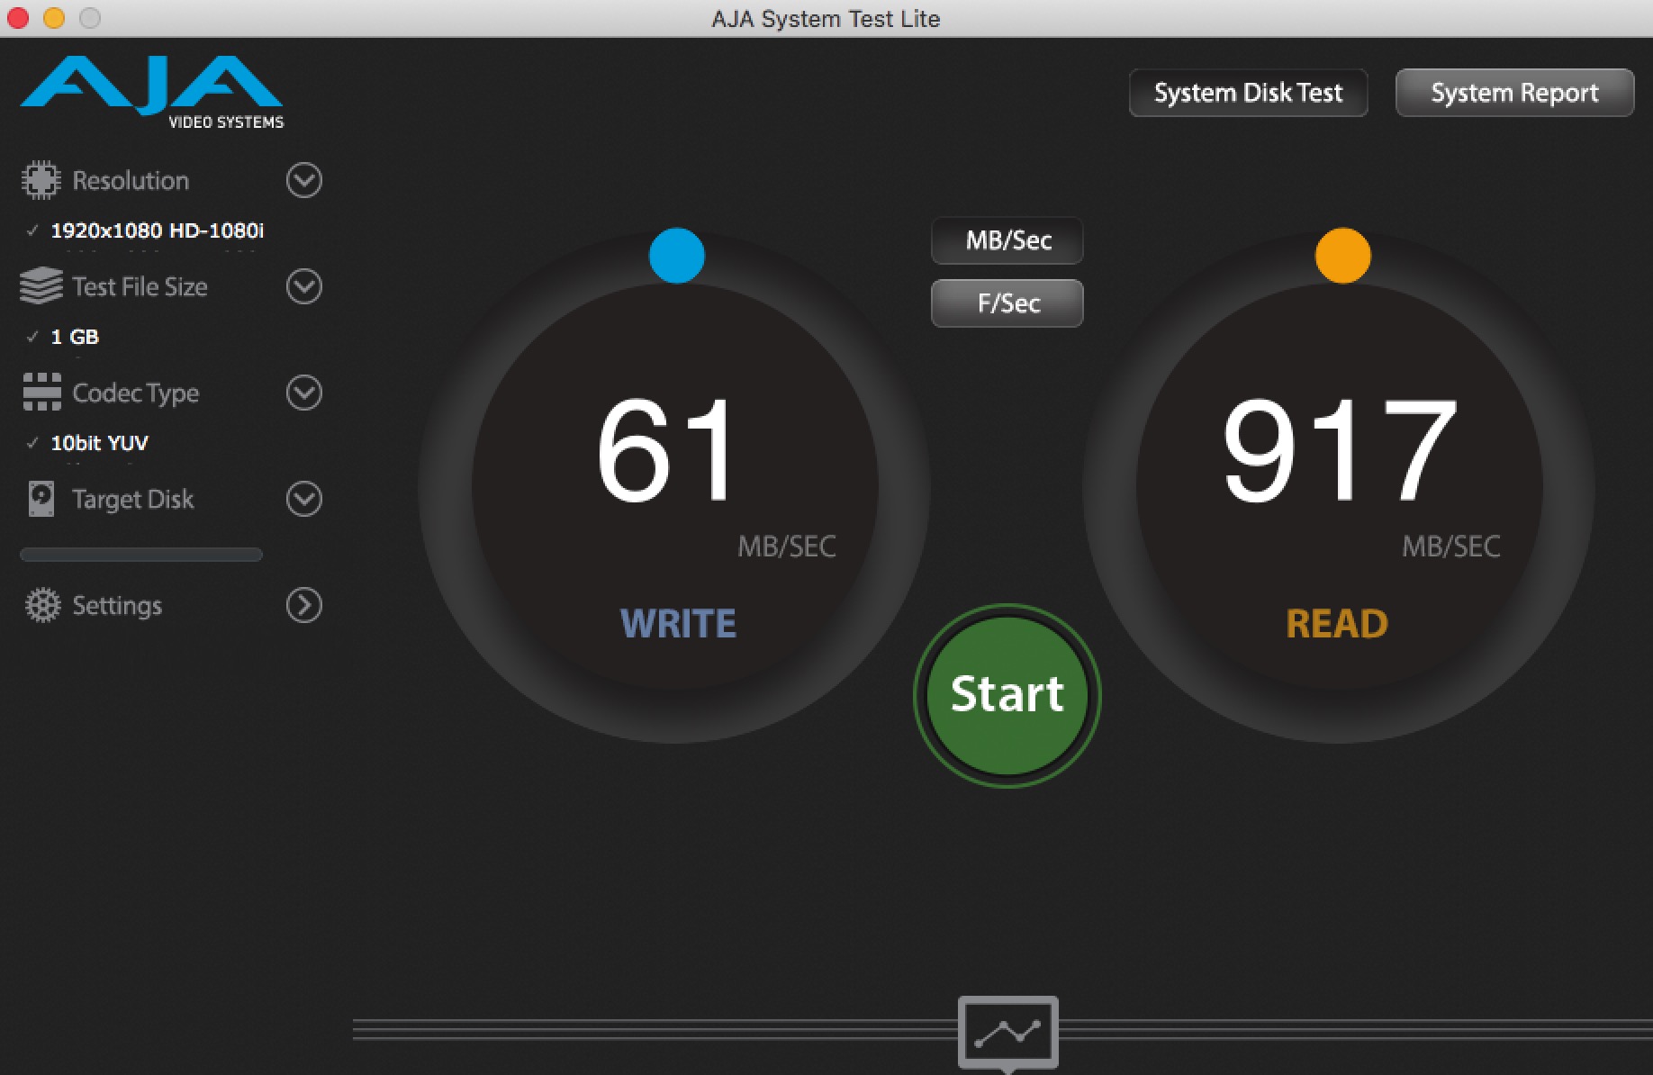Select the 1920x1080 HD-1080i resolution option
1653x1075 pixels.
pos(157,230)
